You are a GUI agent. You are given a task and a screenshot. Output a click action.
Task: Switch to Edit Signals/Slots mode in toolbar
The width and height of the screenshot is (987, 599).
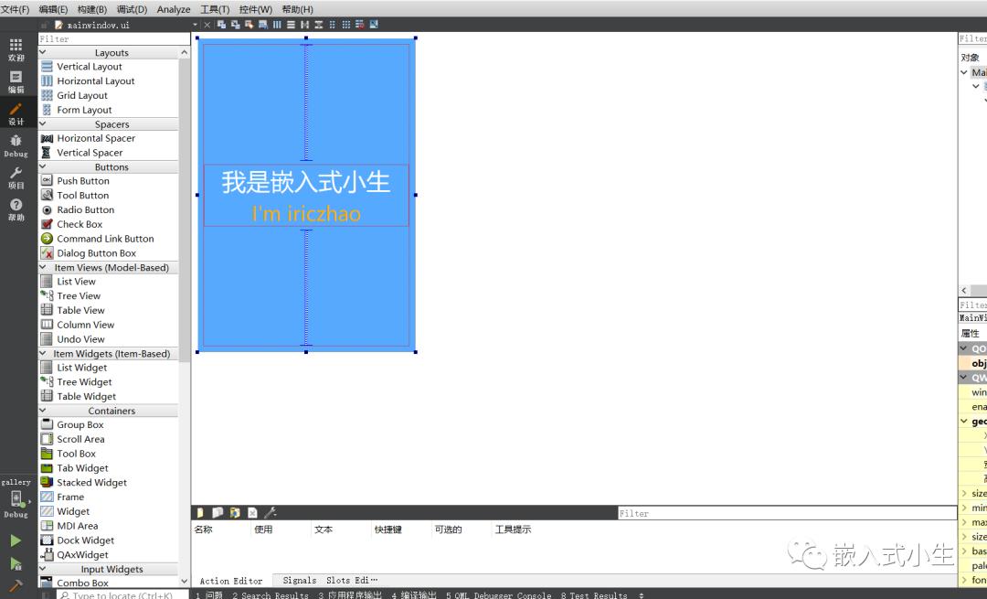[236, 25]
